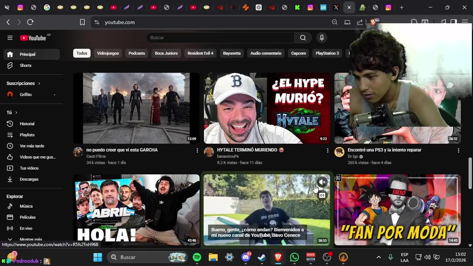Viewport: 473px width, 266px height.
Task: Open WhatsApp from the taskbar
Action: pyautogui.click(x=295, y=257)
